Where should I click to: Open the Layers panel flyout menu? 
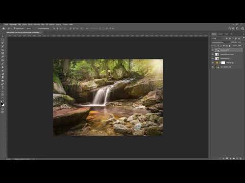pyautogui.click(x=243, y=34)
